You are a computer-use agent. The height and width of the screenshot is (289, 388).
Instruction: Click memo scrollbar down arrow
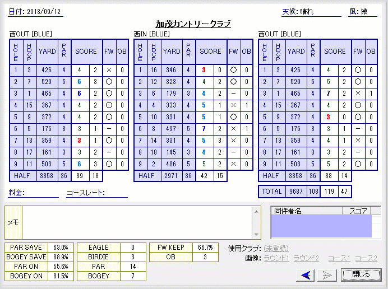[x=256, y=234]
